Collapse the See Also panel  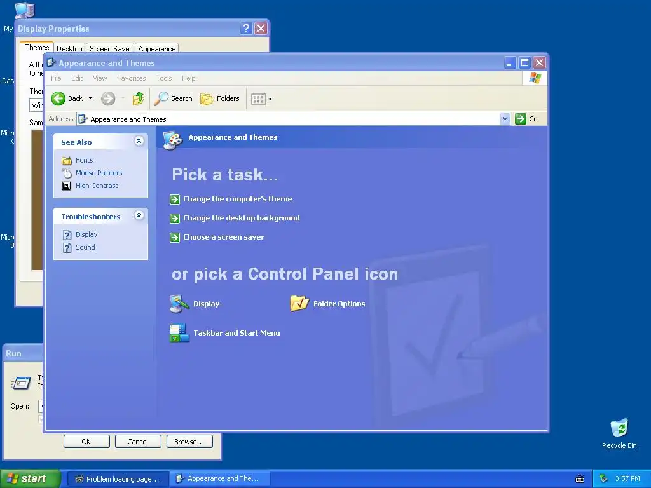click(139, 141)
